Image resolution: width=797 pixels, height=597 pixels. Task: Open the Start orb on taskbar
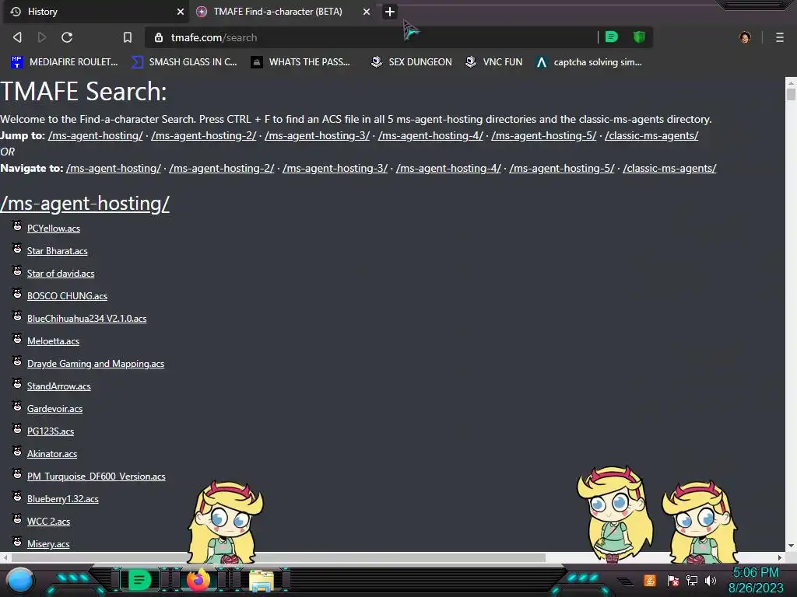pyautogui.click(x=21, y=581)
